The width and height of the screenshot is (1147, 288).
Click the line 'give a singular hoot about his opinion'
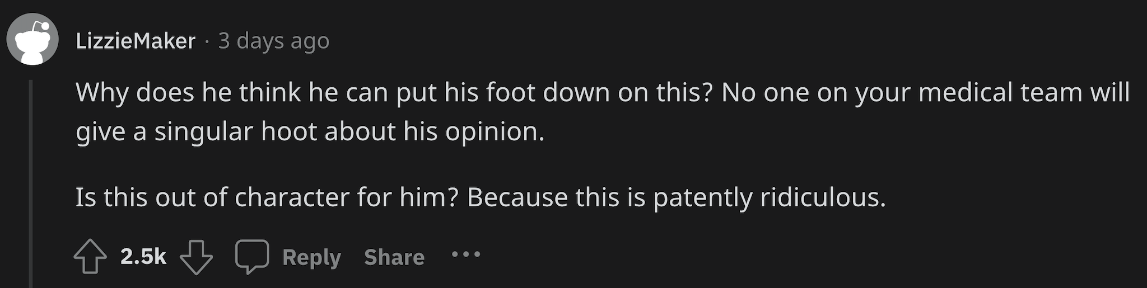[x=310, y=131]
